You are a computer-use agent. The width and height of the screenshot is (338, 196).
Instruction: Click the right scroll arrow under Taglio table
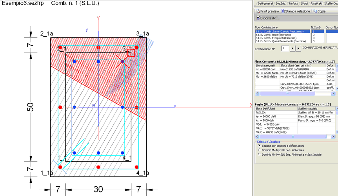tap(333, 137)
